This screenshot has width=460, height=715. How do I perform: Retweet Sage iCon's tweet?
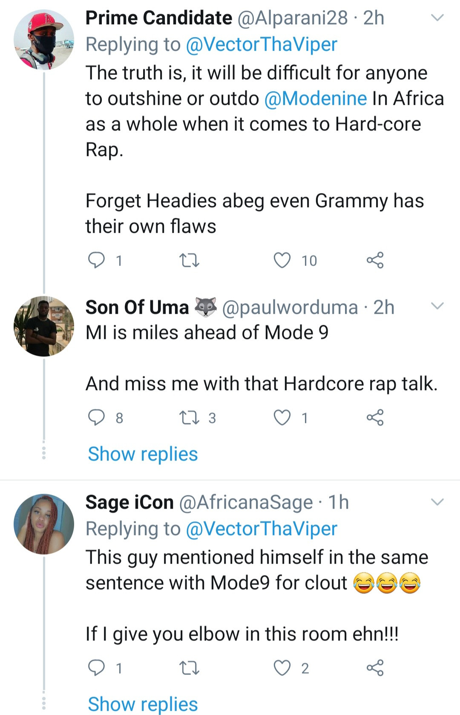point(189,668)
